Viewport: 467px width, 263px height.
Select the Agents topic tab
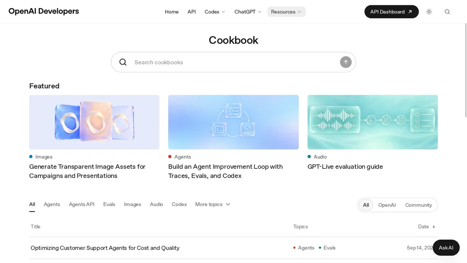[x=52, y=204]
